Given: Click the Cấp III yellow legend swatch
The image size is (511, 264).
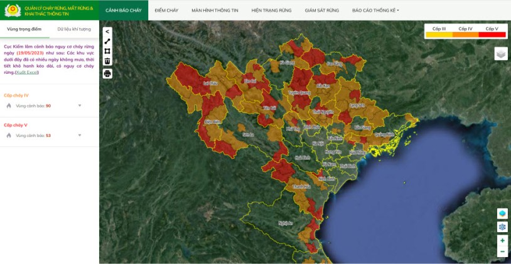Looking at the screenshot, I should (x=439, y=34).
